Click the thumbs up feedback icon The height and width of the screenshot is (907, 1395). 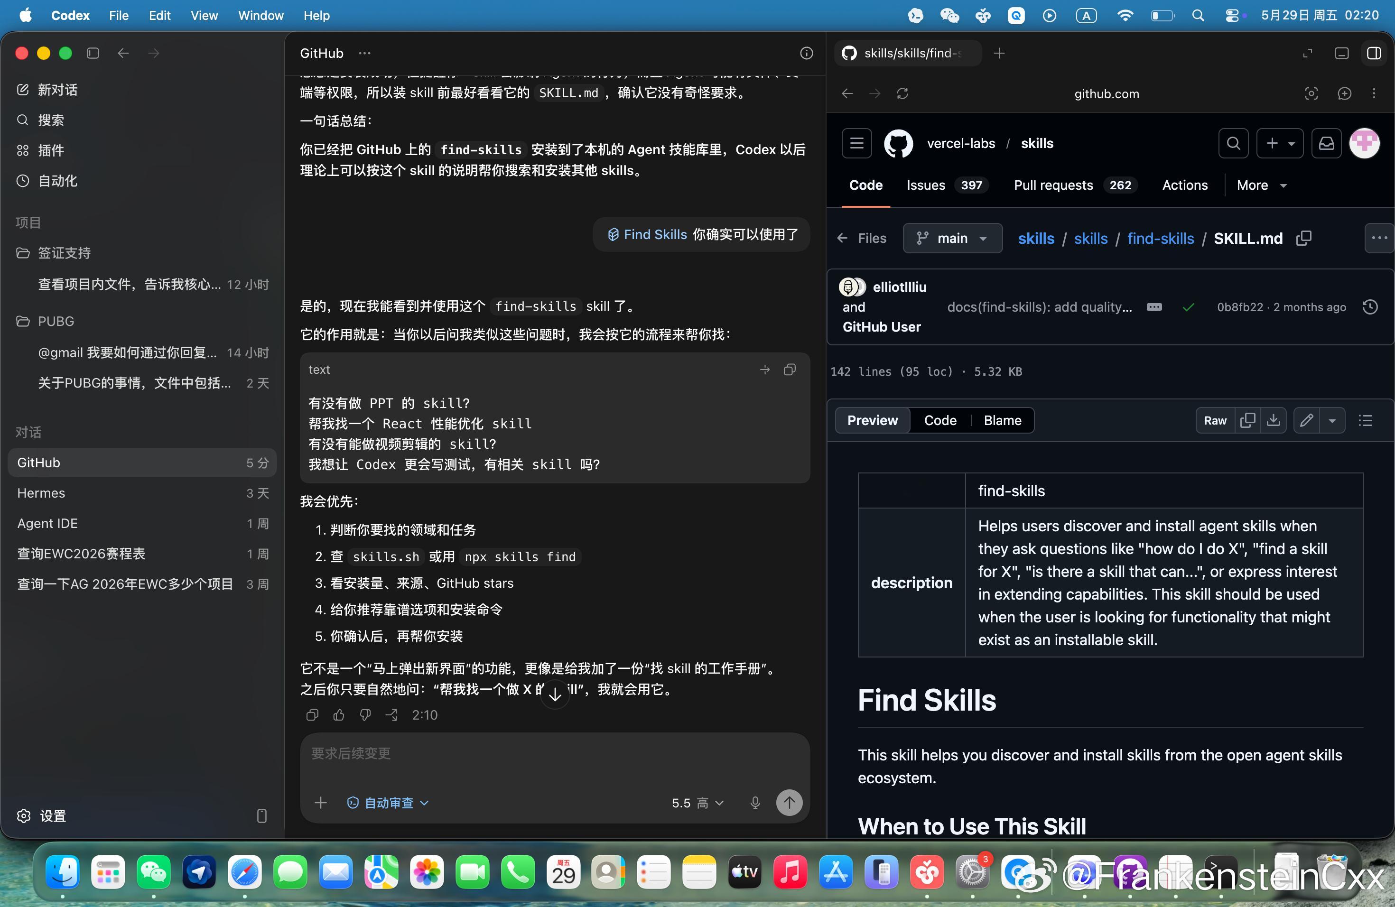tap(339, 715)
